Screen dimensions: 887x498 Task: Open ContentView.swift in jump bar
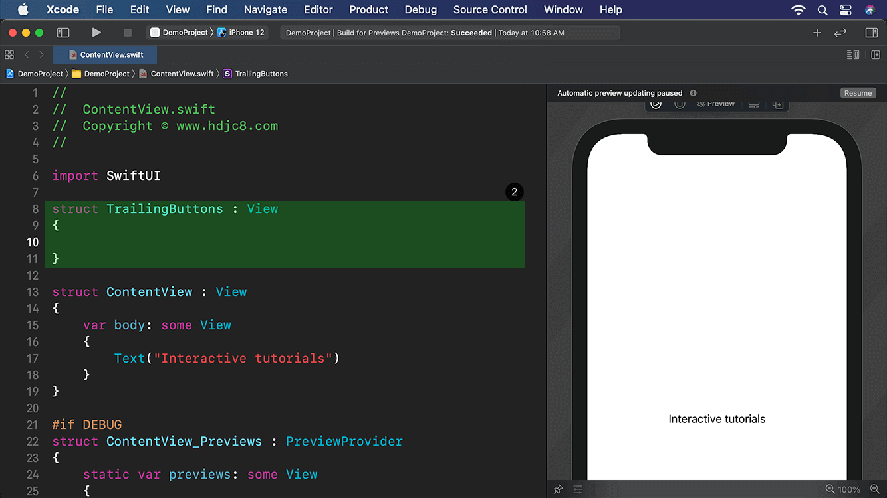176,74
